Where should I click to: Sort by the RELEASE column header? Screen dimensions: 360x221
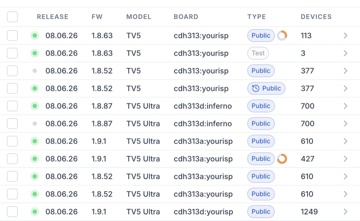(x=52, y=17)
